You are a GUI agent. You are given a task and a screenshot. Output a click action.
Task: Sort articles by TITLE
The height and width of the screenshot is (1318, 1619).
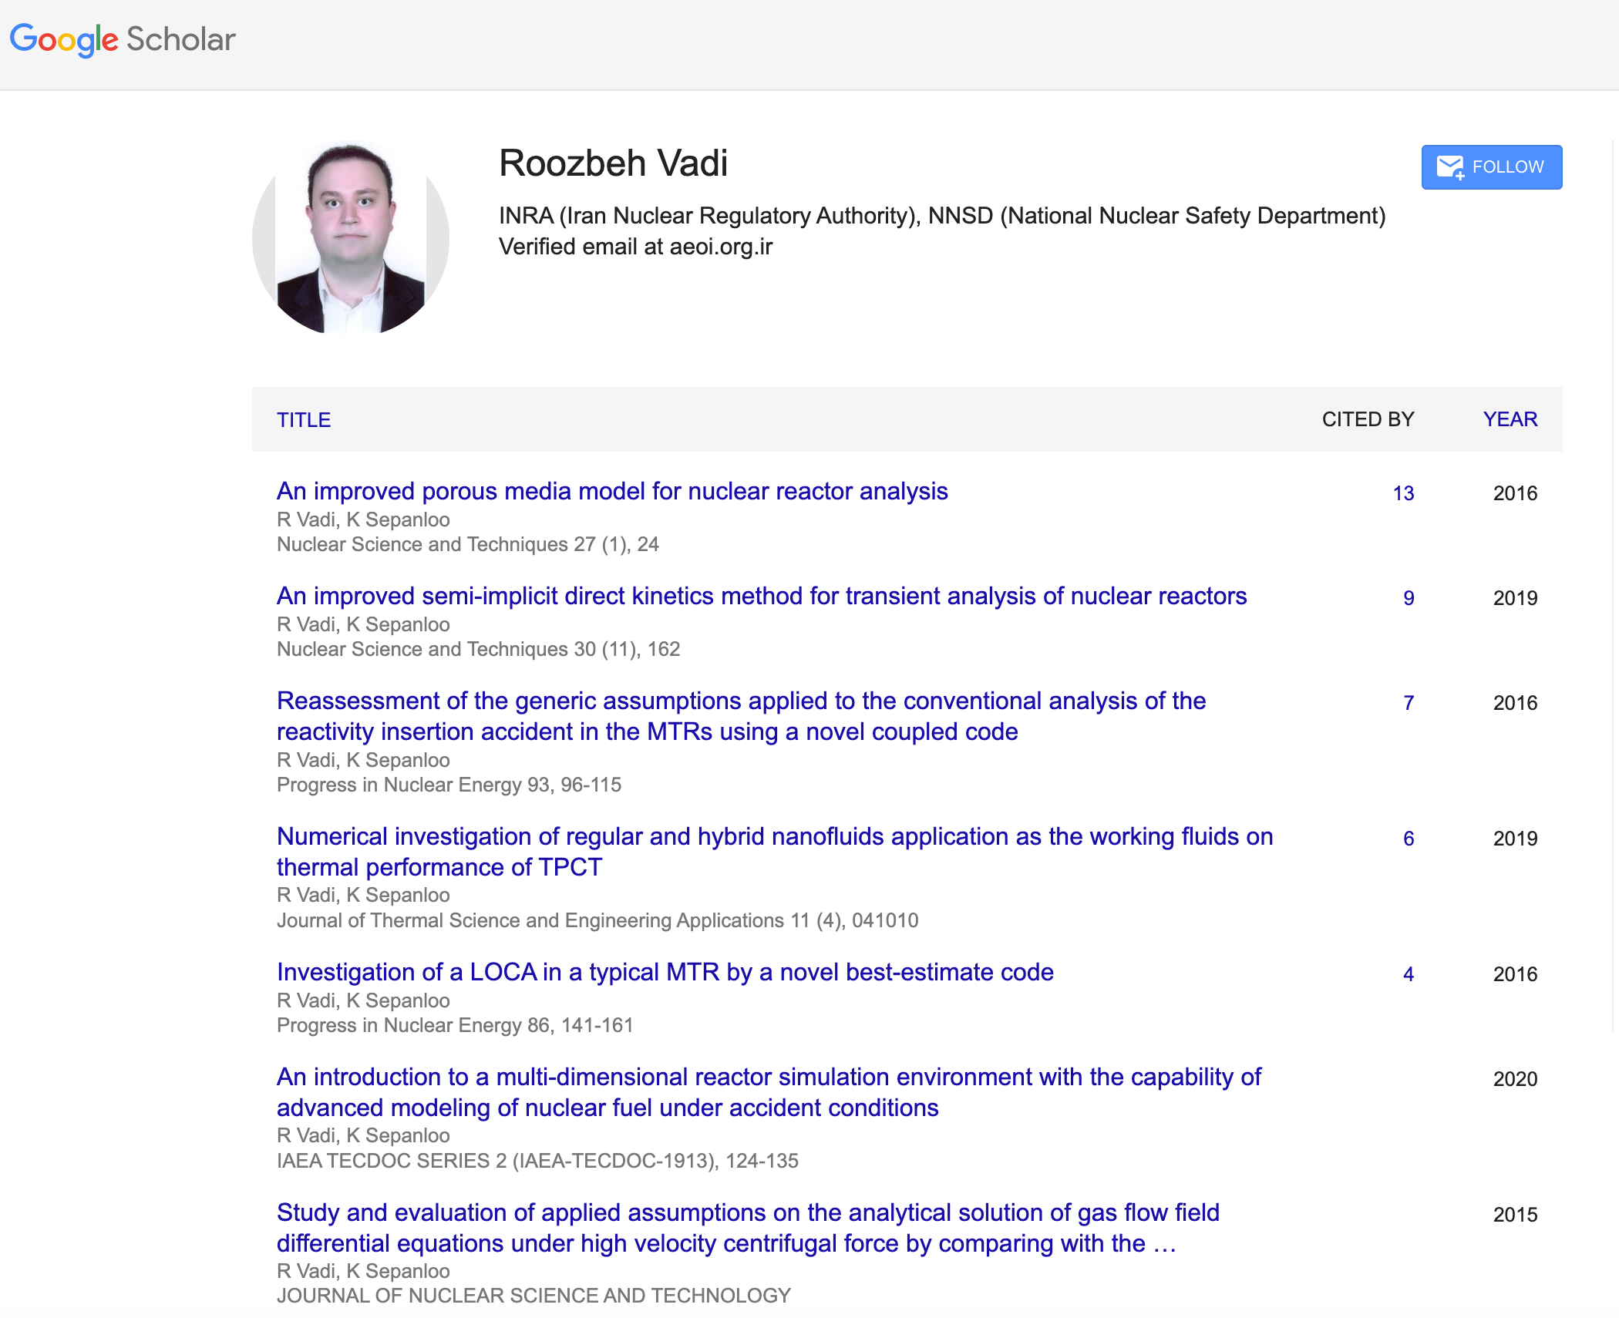[303, 420]
